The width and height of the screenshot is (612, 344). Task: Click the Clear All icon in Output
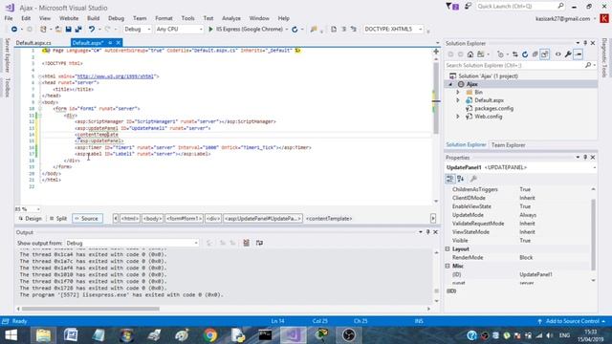247,243
